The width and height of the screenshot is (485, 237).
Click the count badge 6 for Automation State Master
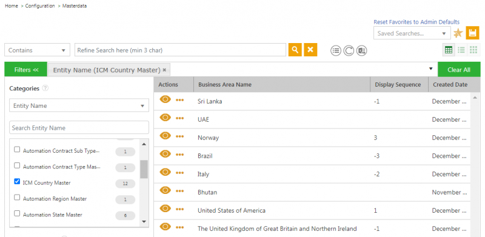tap(125, 215)
